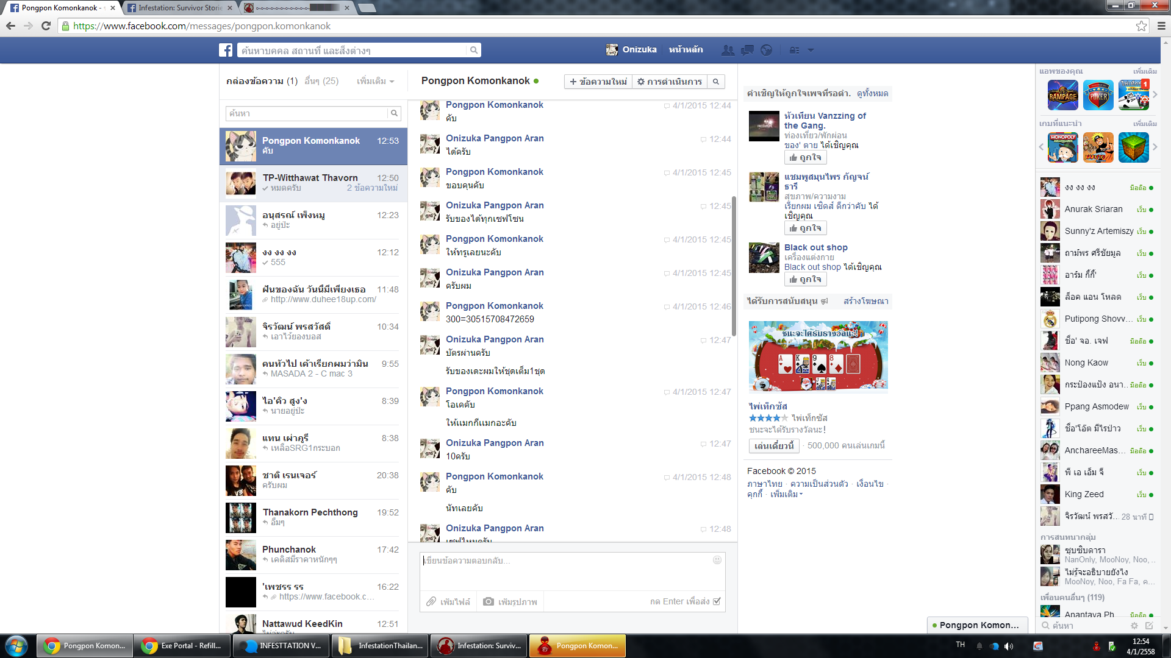Open the actions gear dropdown
This screenshot has height=658, width=1171.
tap(669, 82)
